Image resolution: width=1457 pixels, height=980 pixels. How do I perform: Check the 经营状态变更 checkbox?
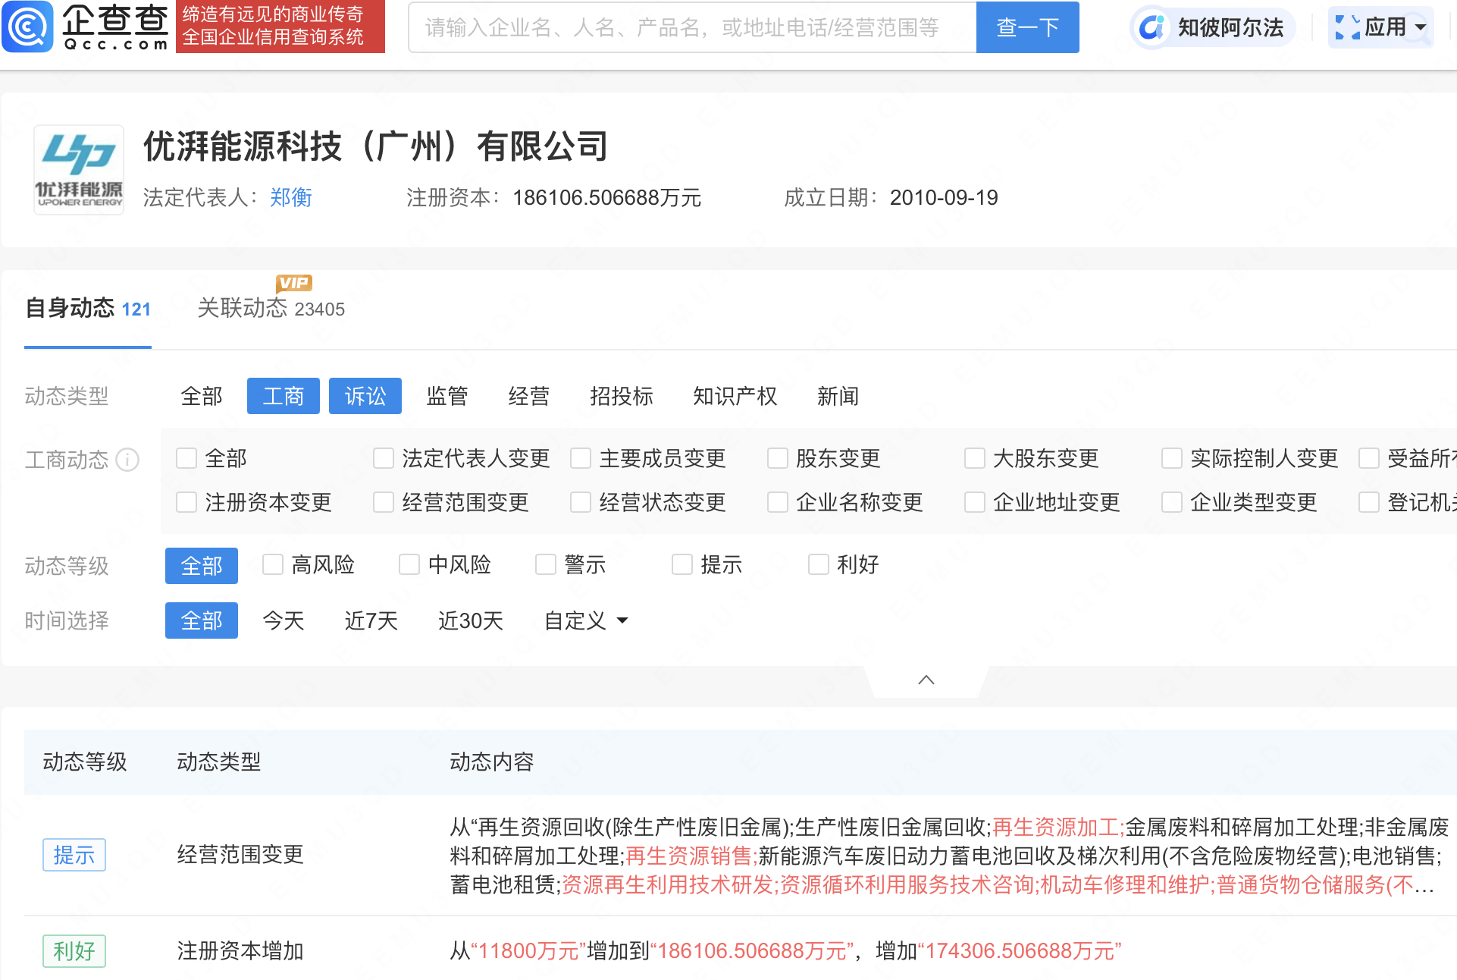[581, 502]
